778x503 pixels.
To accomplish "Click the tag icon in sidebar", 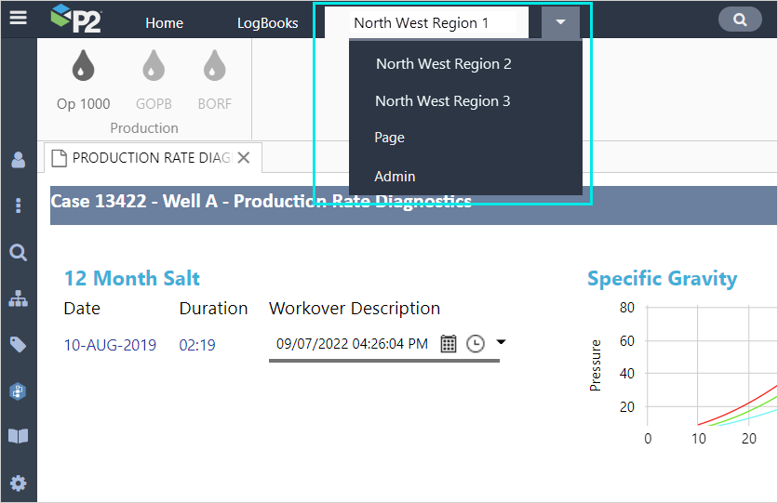I will coord(19,345).
